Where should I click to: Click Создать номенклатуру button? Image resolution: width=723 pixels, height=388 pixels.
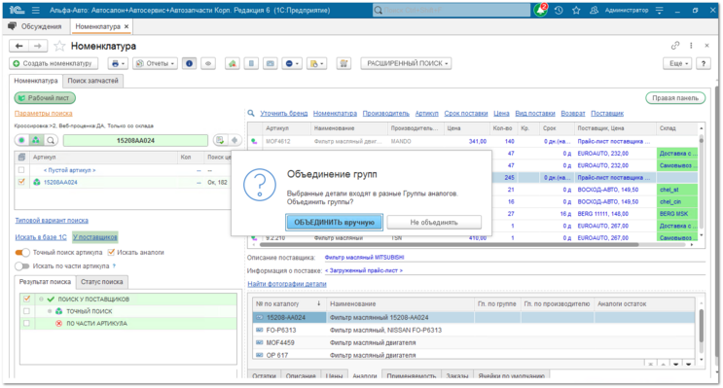point(53,63)
